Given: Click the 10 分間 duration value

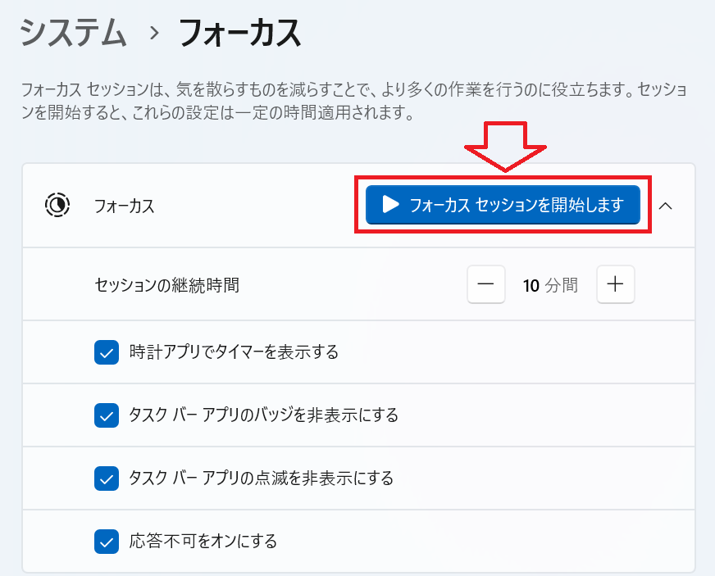Looking at the screenshot, I should [x=550, y=285].
